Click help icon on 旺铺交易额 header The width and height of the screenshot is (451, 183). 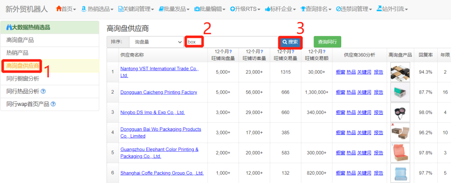point(324,52)
